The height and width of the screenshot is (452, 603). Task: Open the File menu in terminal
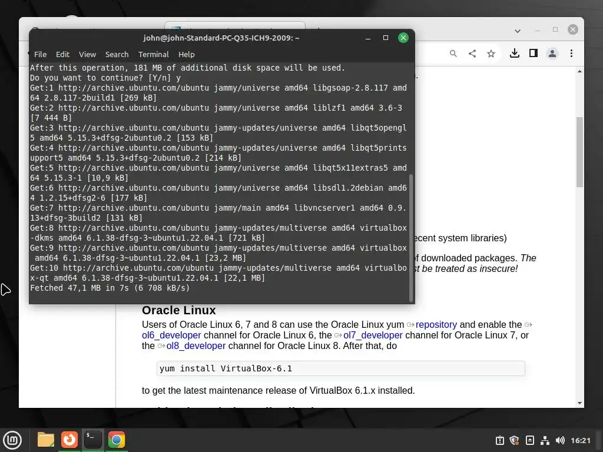[x=40, y=54]
